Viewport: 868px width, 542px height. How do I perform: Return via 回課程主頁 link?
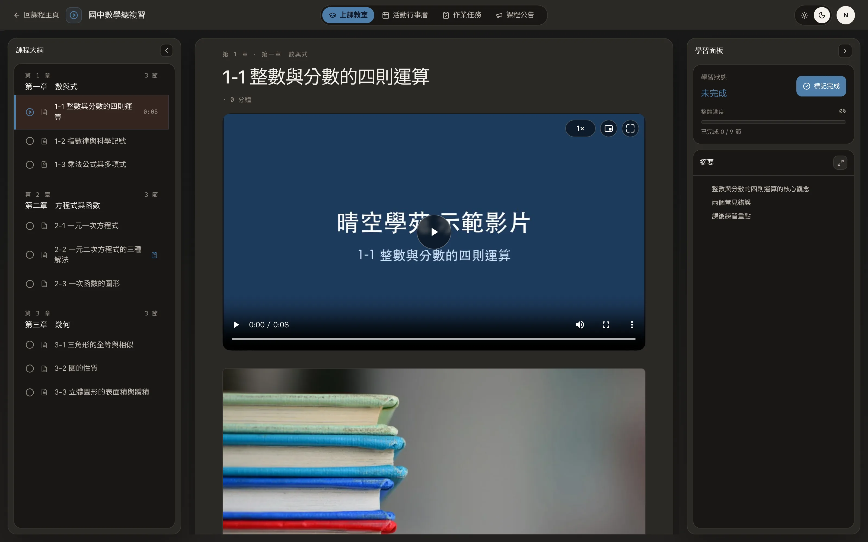click(x=36, y=15)
